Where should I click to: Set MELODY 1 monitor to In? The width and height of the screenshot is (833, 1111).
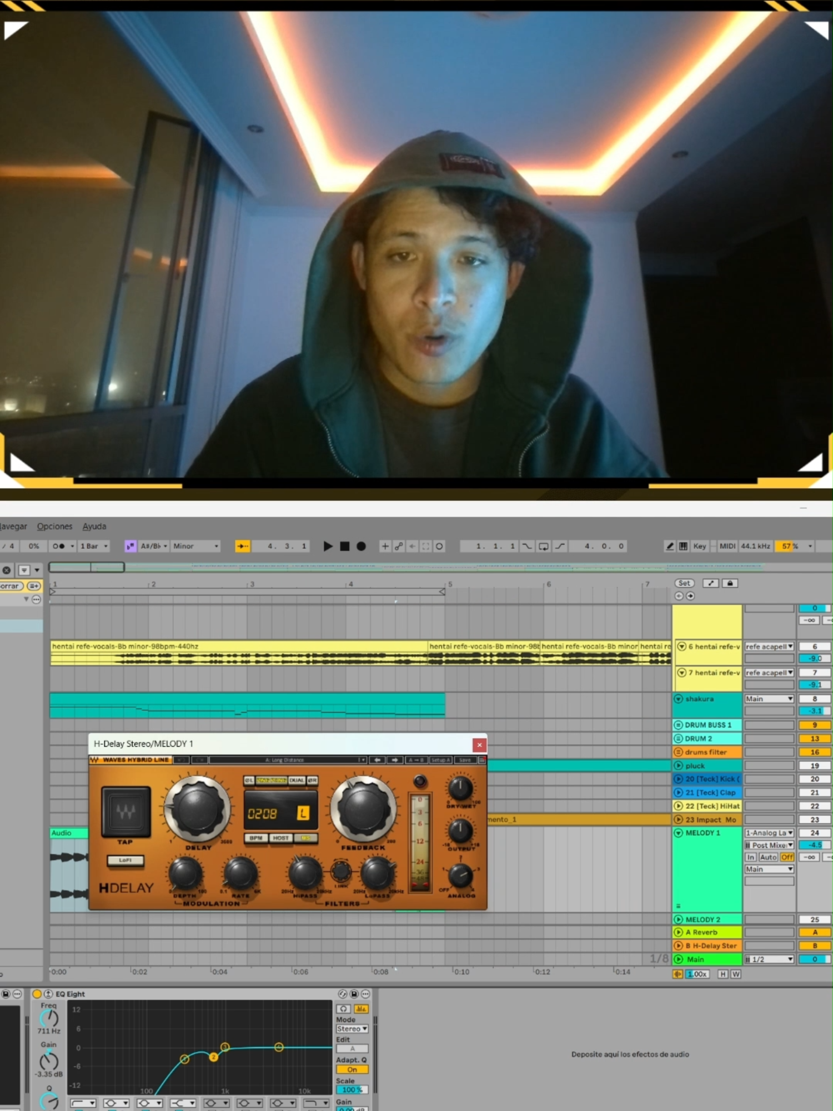coord(751,857)
